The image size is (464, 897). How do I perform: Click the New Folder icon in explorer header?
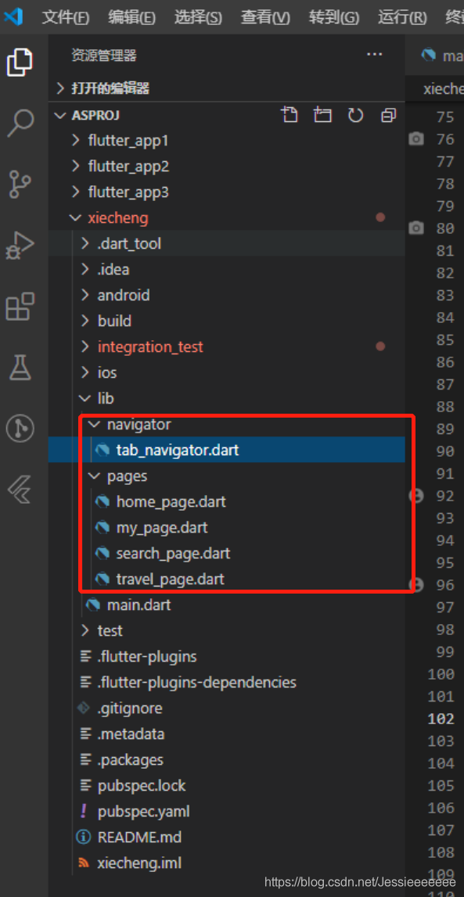pos(322,115)
